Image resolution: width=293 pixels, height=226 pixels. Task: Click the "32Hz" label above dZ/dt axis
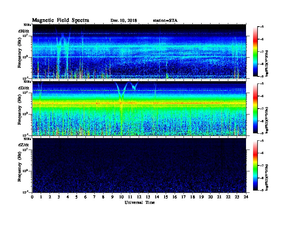27,139
